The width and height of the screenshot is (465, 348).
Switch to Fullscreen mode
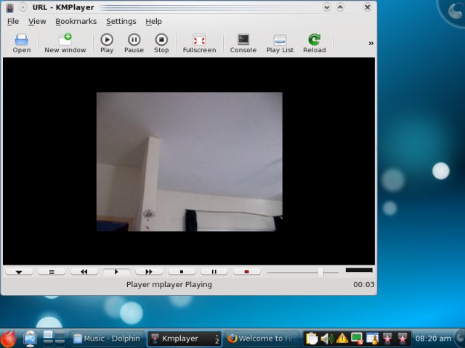(x=199, y=43)
